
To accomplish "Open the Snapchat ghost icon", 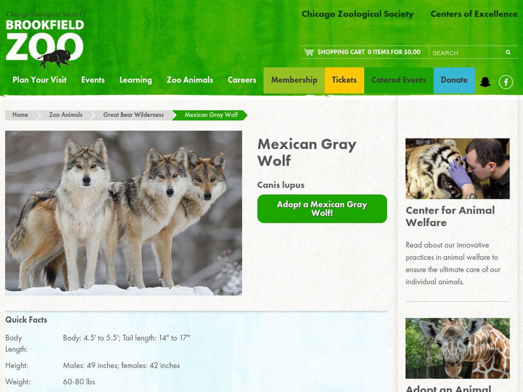I will coord(485,82).
